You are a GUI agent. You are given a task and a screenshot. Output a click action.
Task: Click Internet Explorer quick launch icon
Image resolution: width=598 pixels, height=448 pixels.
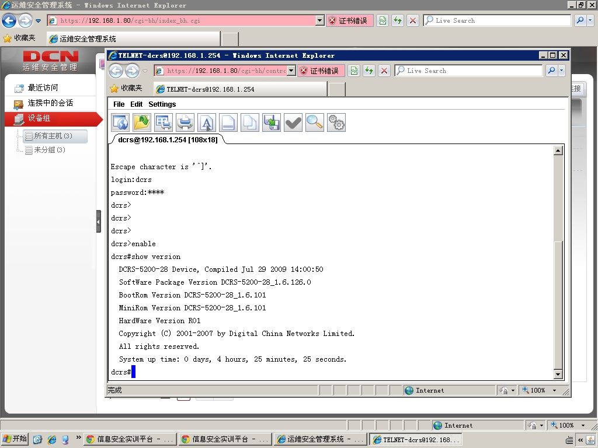51,440
